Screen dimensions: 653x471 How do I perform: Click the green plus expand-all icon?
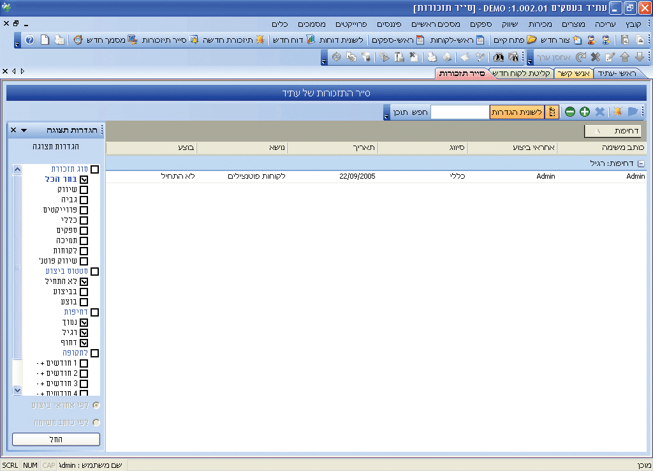(x=585, y=112)
